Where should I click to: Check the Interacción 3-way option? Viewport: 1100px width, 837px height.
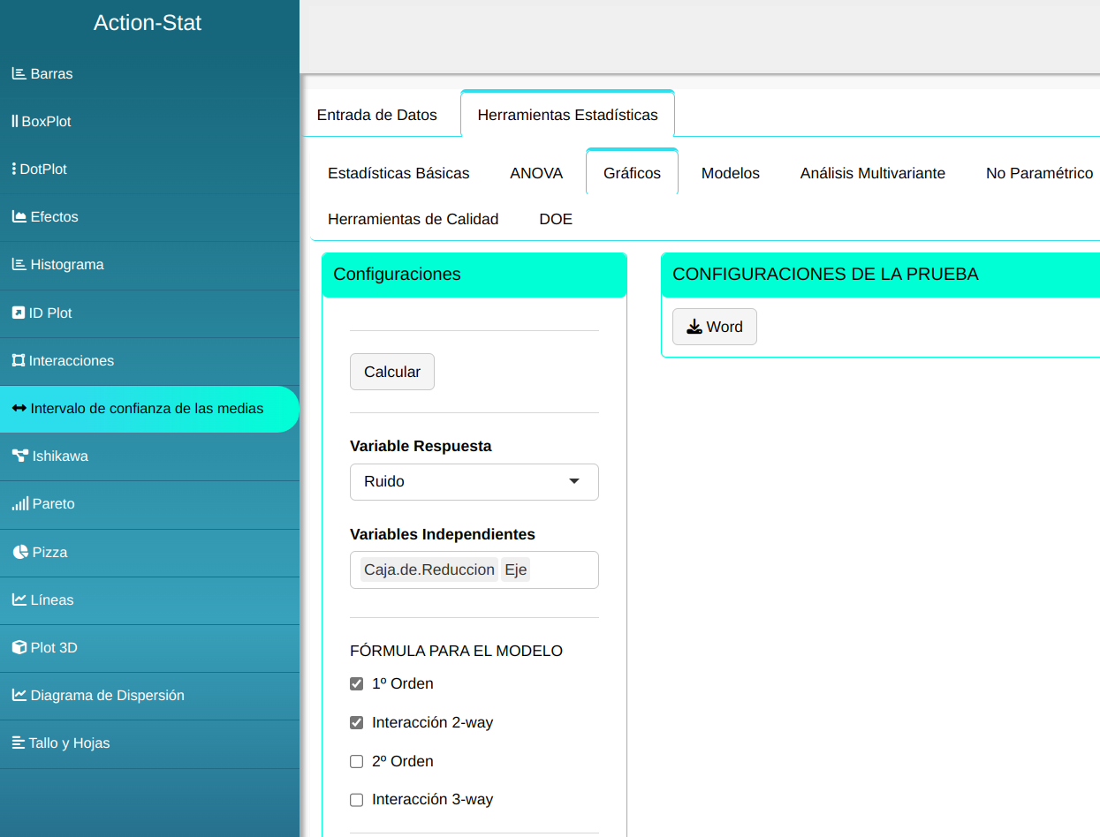coord(357,800)
